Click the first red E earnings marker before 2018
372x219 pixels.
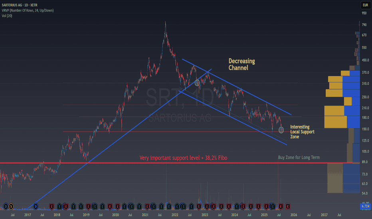pos(51,207)
